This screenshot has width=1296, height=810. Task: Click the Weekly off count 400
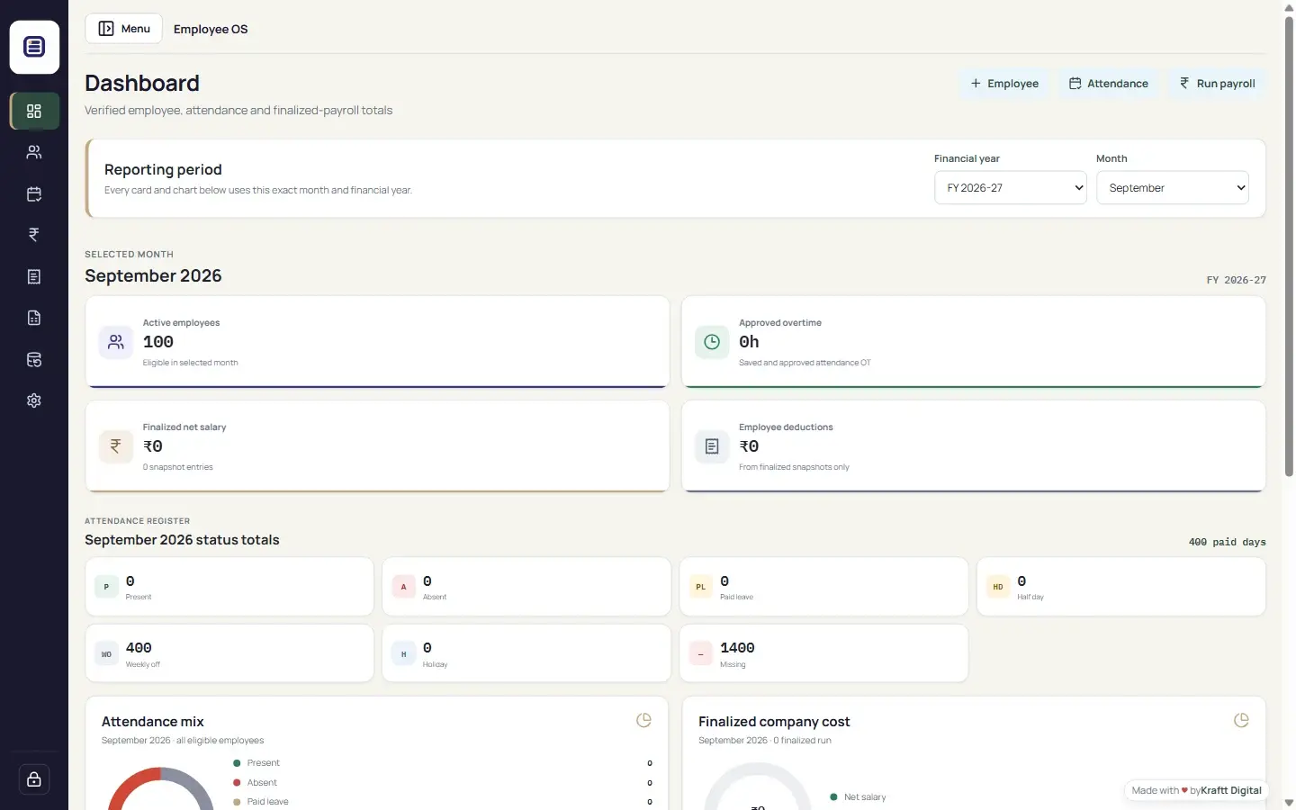[139, 648]
